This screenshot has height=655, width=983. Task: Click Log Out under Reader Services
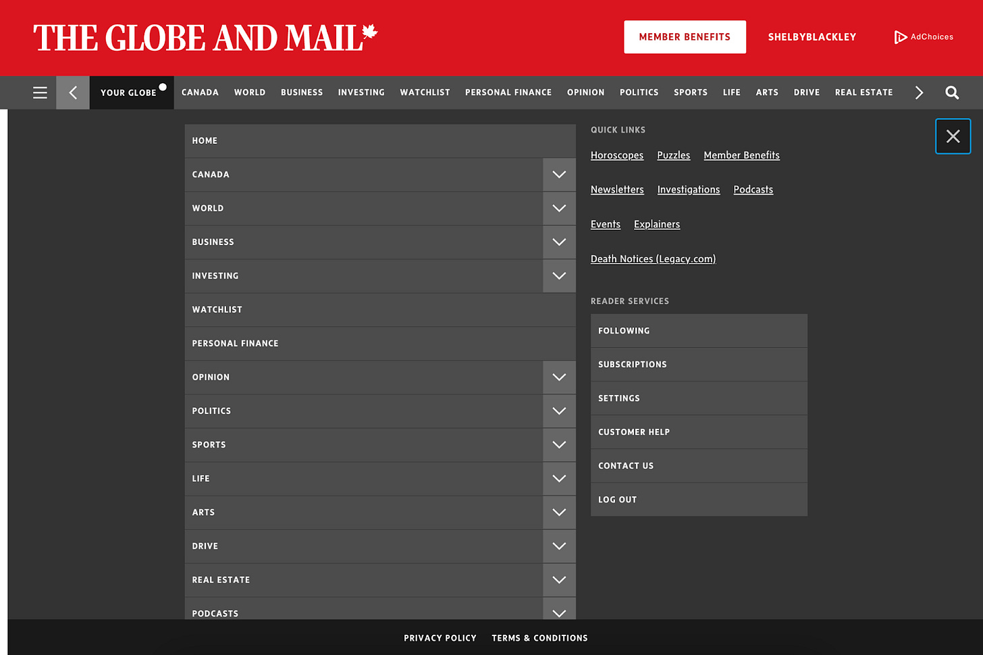click(699, 500)
